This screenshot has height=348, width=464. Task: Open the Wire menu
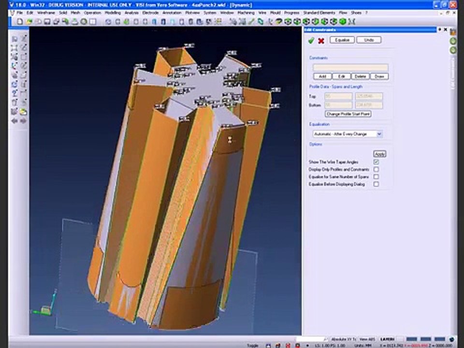[262, 13]
